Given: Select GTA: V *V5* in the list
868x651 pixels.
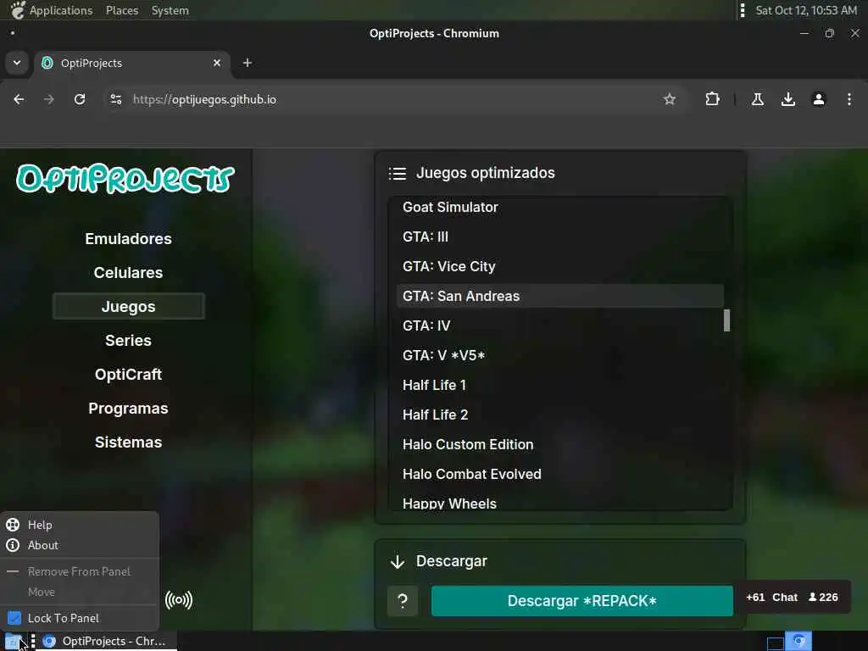Looking at the screenshot, I should pos(559,355).
